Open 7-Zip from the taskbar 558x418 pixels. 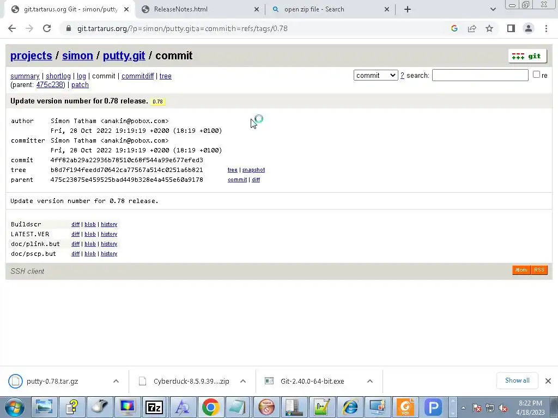[154, 407]
